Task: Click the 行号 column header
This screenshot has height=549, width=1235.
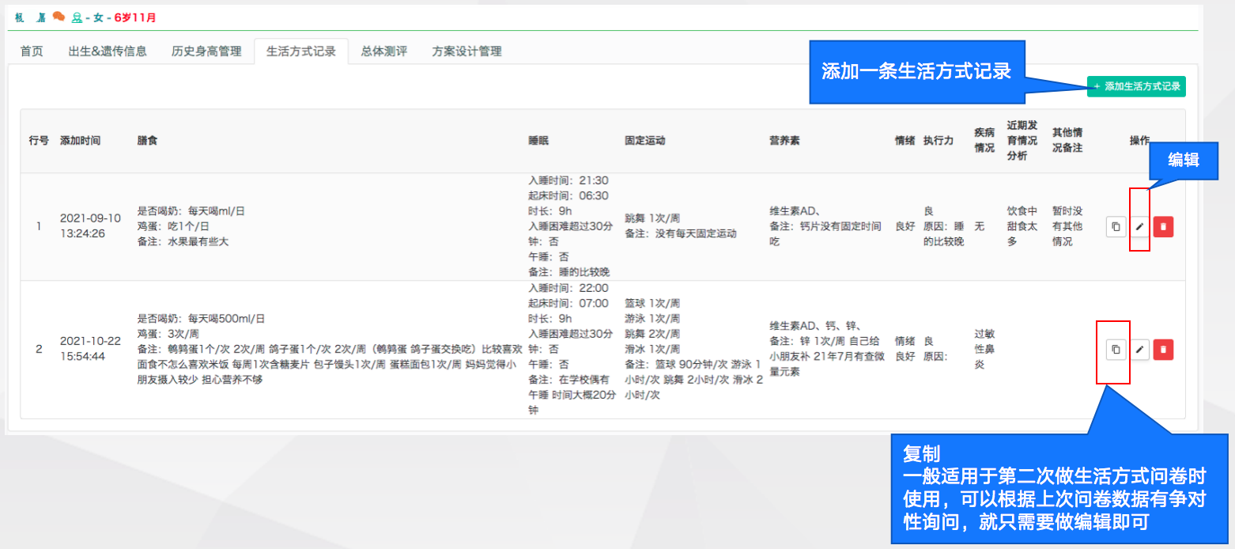Action: 39,140
